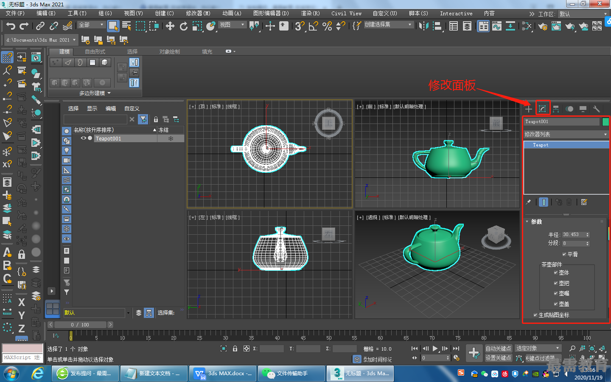
Task: Switch to the 对象绘制 ribbon tab
Action: (169, 52)
